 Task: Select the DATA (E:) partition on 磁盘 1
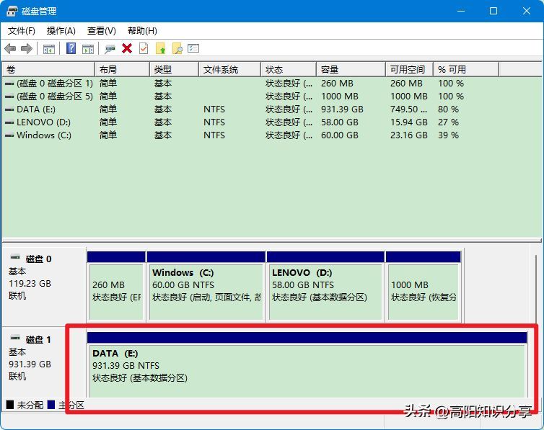pyautogui.click(x=307, y=365)
